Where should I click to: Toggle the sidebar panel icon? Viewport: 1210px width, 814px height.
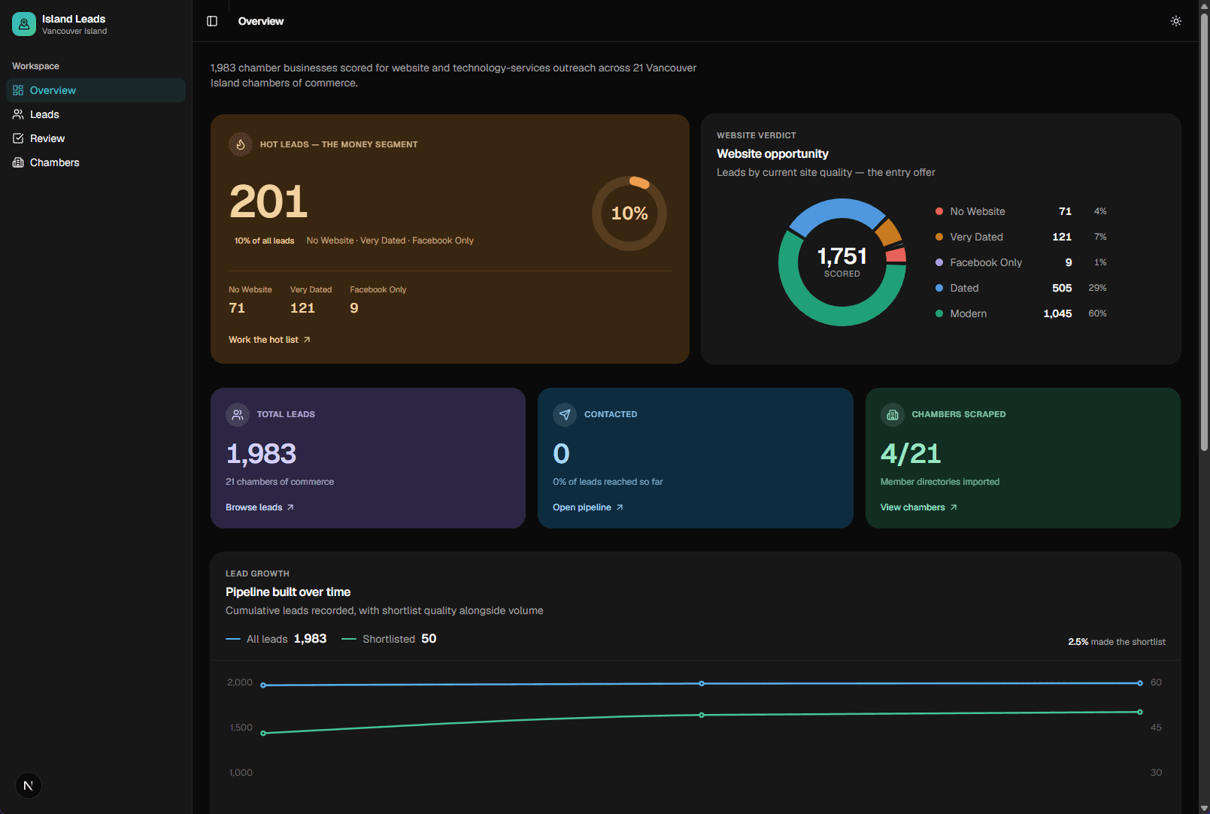pos(212,21)
